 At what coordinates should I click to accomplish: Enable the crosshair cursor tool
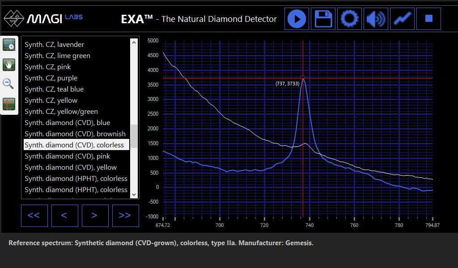(x=9, y=104)
